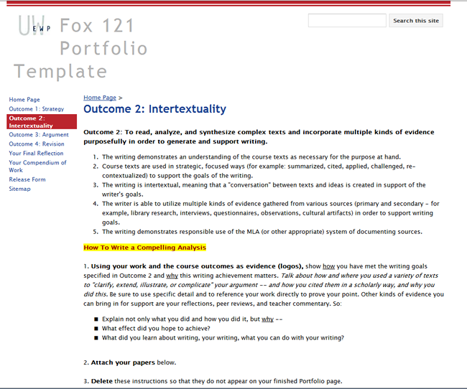Open Outcome 3: Argument in the sidebar
The width and height of the screenshot is (467, 389).
[39, 134]
